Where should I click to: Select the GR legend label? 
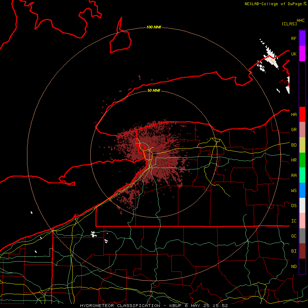294,130
